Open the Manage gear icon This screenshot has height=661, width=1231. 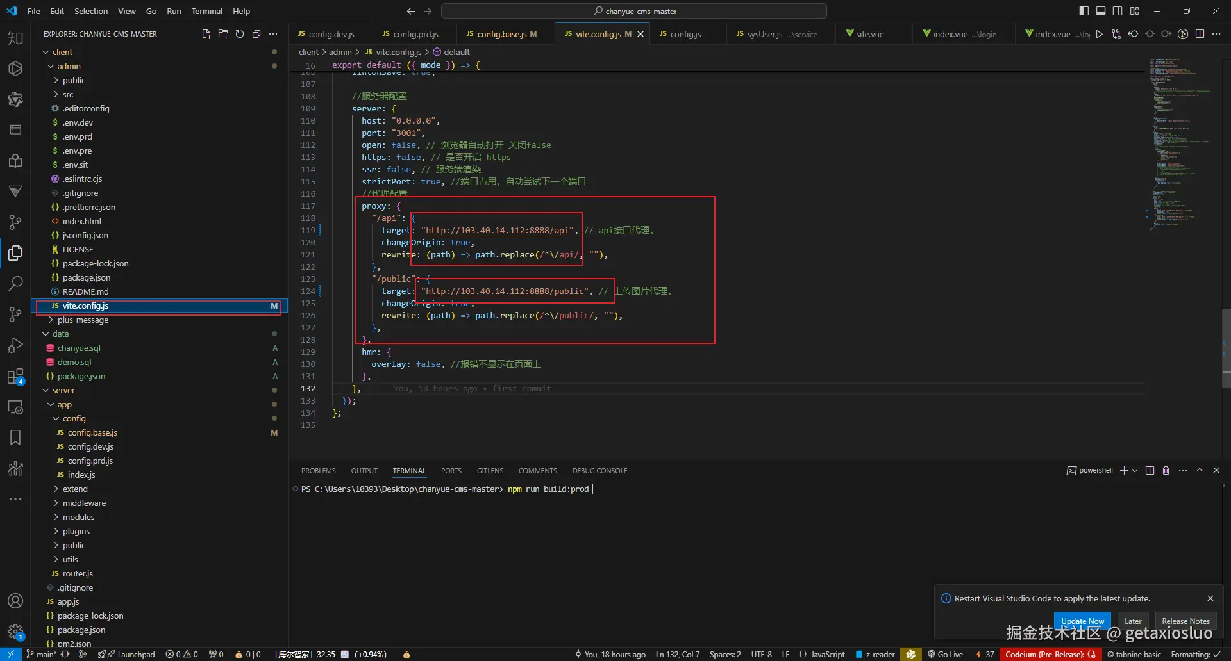tap(15, 632)
